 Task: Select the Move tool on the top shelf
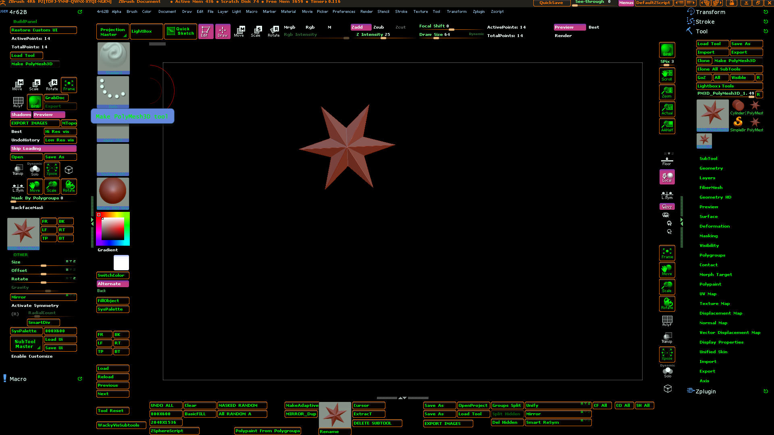tap(239, 31)
